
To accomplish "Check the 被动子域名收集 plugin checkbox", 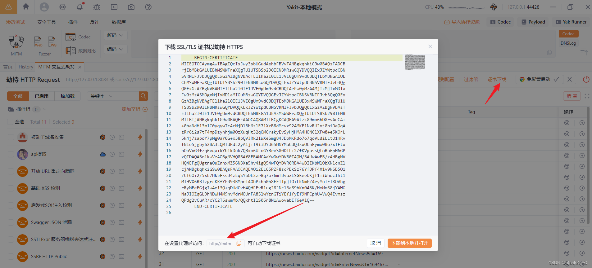I will [11, 137].
